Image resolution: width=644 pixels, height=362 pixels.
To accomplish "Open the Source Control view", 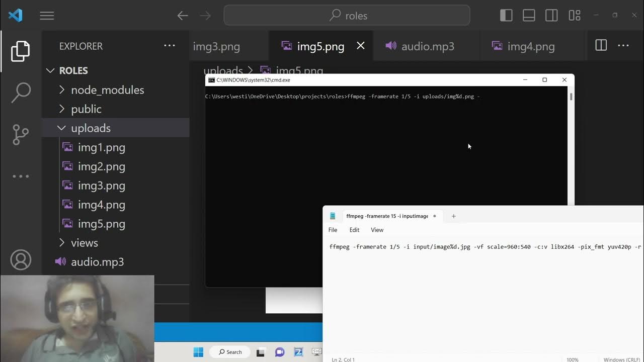I will tap(20, 135).
